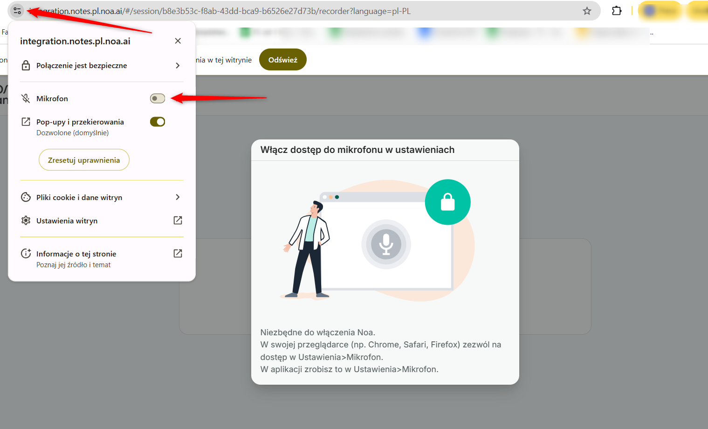Click Poznaj jej źródło i temat text
This screenshot has height=429, width=708.
74,265
